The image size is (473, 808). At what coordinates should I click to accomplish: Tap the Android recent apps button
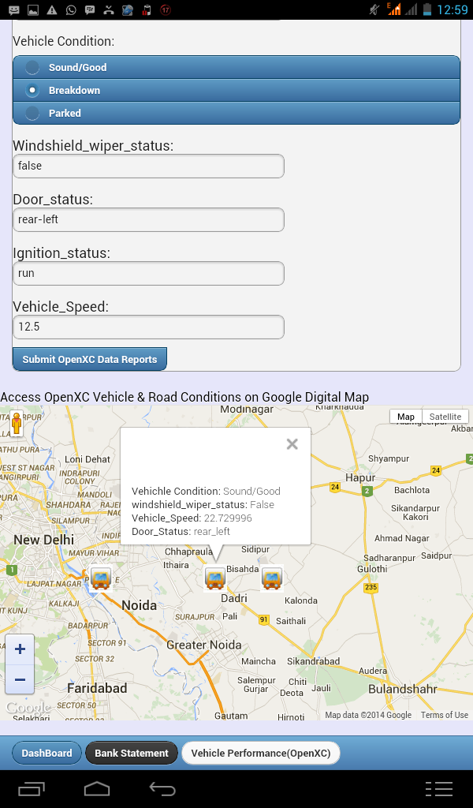point(32,789)
